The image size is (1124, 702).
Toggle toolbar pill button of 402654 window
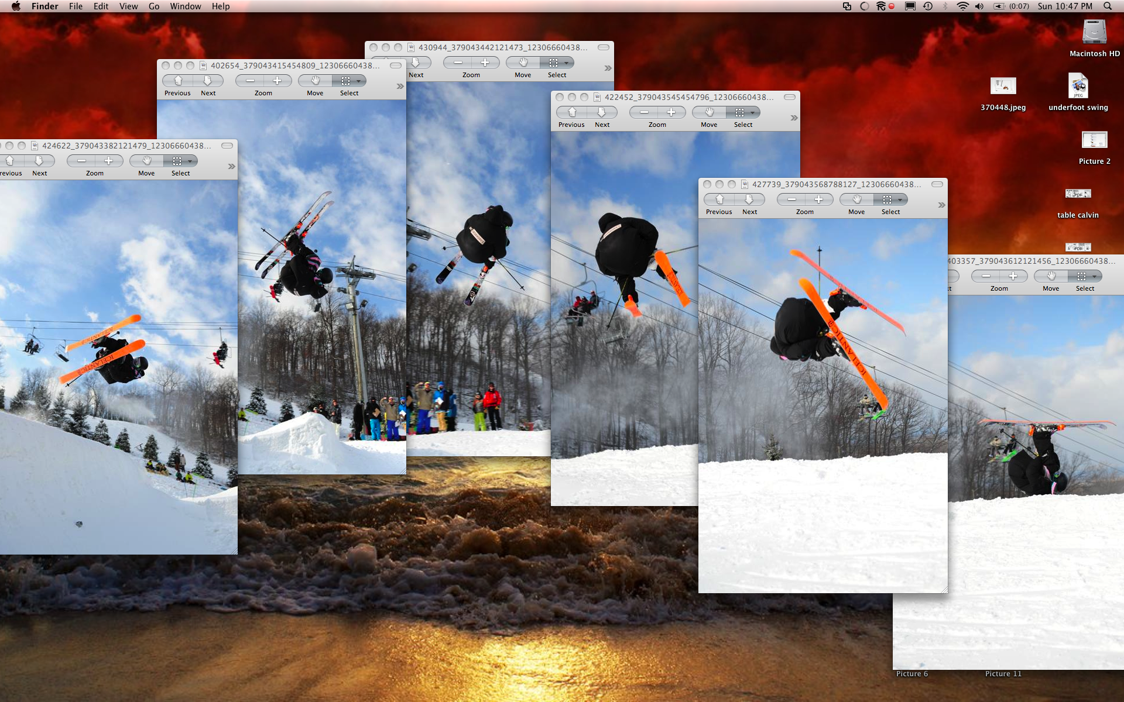point(396,66)
